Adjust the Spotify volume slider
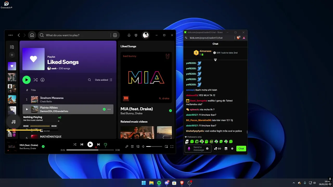 [x=154, y=146]
